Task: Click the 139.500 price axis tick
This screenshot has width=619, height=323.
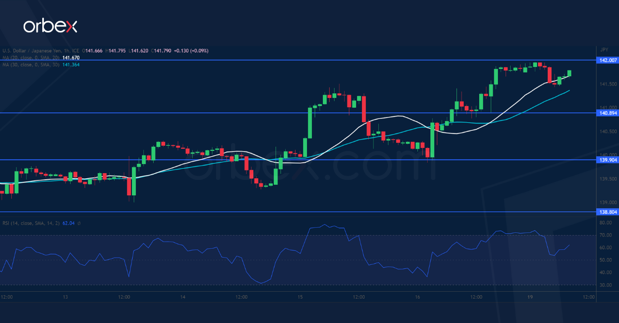Action: [608, 179]
